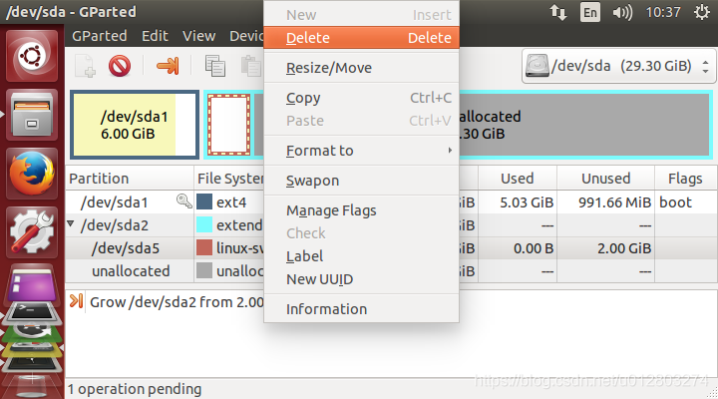
Task: Open Ubuntu Dash from the launcher
Action: pyautogui.click(x=32, y=56)
